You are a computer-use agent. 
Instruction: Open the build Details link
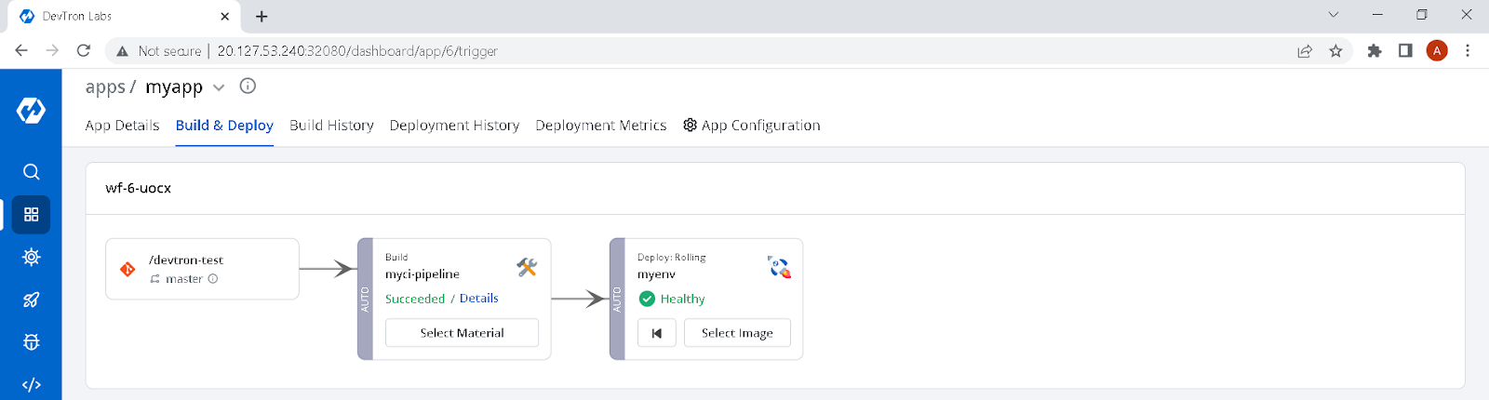479,299
